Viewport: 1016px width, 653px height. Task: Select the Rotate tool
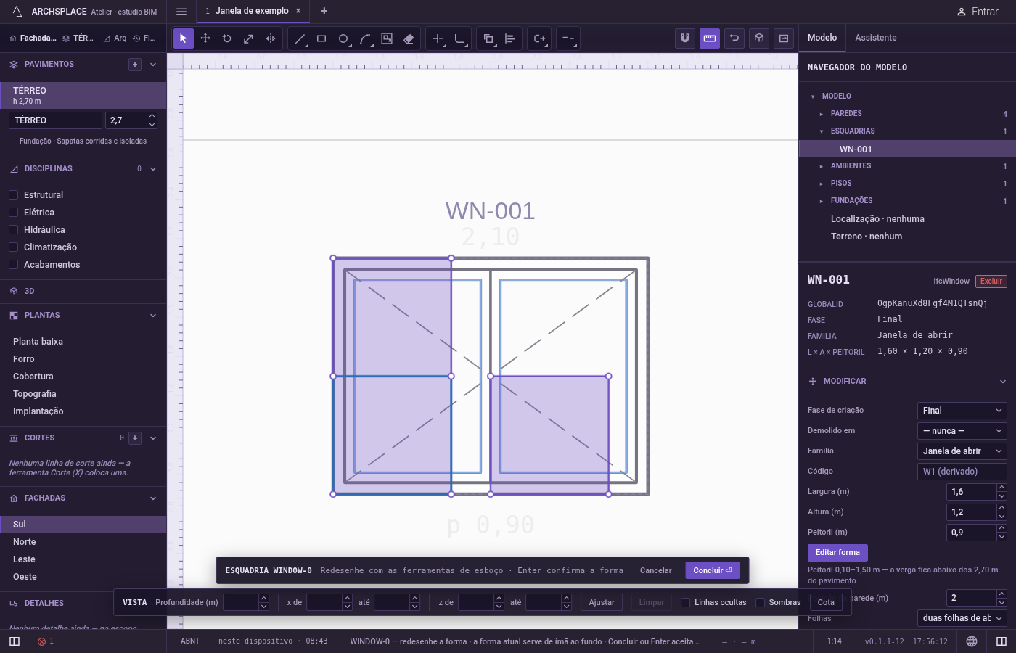tap(227, 38)
